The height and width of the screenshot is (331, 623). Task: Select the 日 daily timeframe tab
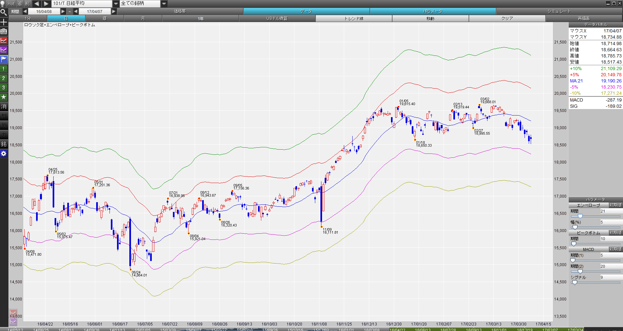[66, 18]
